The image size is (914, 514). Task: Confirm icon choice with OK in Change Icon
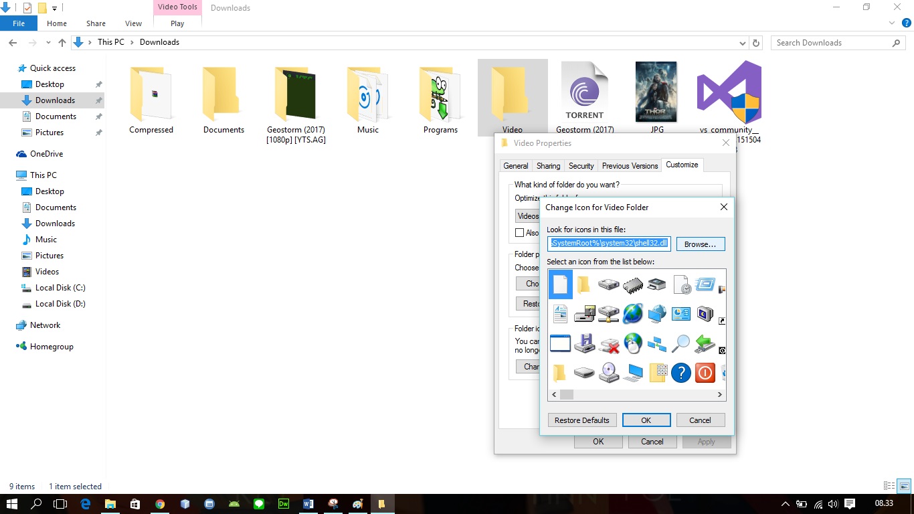pyautogui.click(x=646, y=420)
